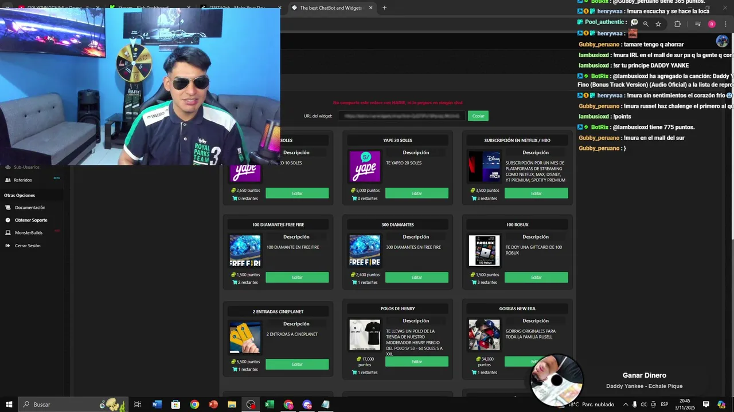Screen dimensions: 734x412
Task: Close 'The best ChatBot and Widgets' tab
Action: 370,8
